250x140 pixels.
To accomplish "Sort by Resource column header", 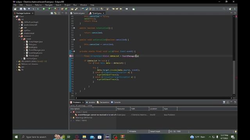I will [x=123, y=109].
